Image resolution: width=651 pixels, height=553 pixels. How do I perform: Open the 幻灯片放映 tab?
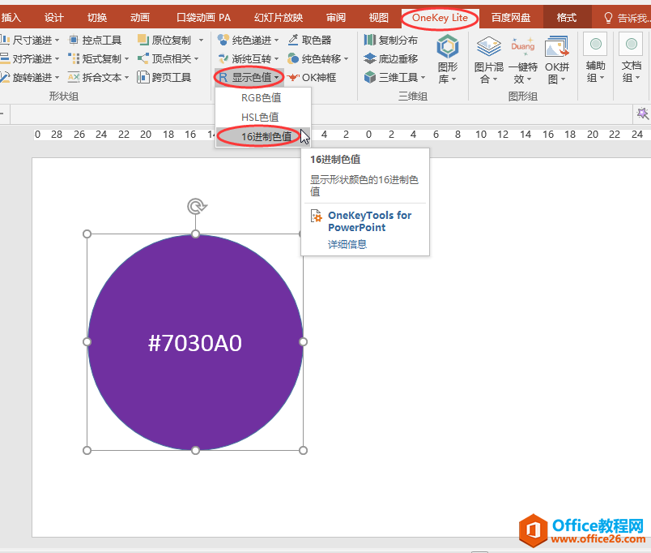(x=278, y=18)
